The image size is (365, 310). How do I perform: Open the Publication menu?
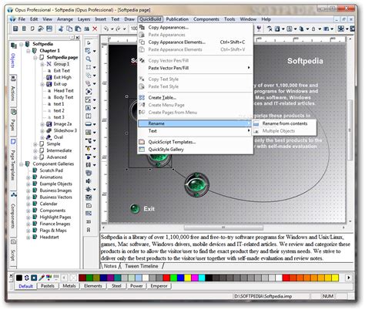(177, 19)
